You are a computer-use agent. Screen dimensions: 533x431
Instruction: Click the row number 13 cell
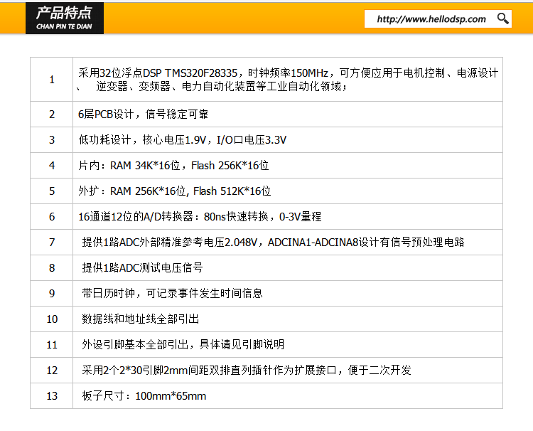click(52, 396)
